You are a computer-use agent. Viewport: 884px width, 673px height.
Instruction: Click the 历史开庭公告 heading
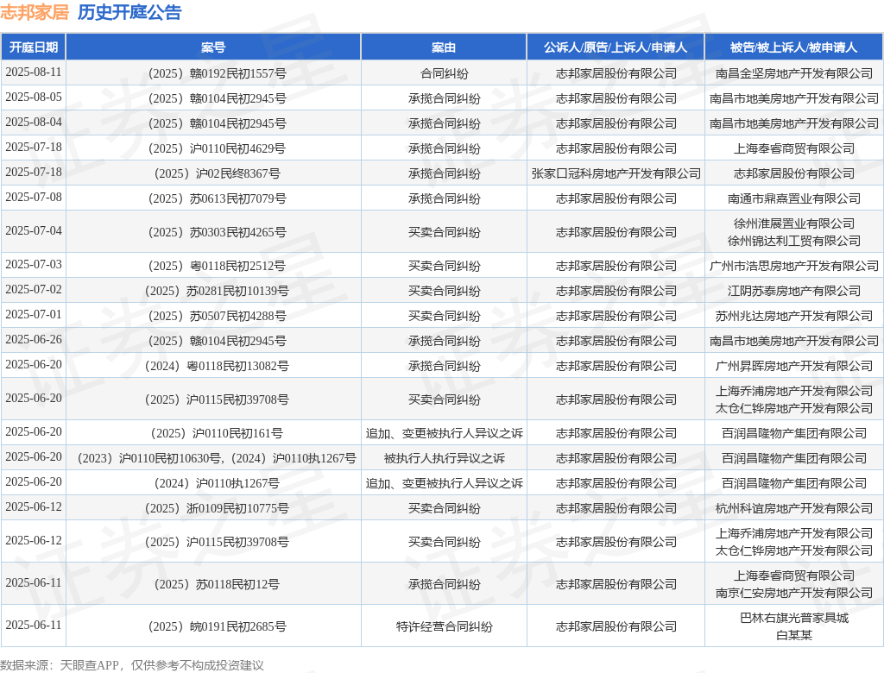pos(129,12)
